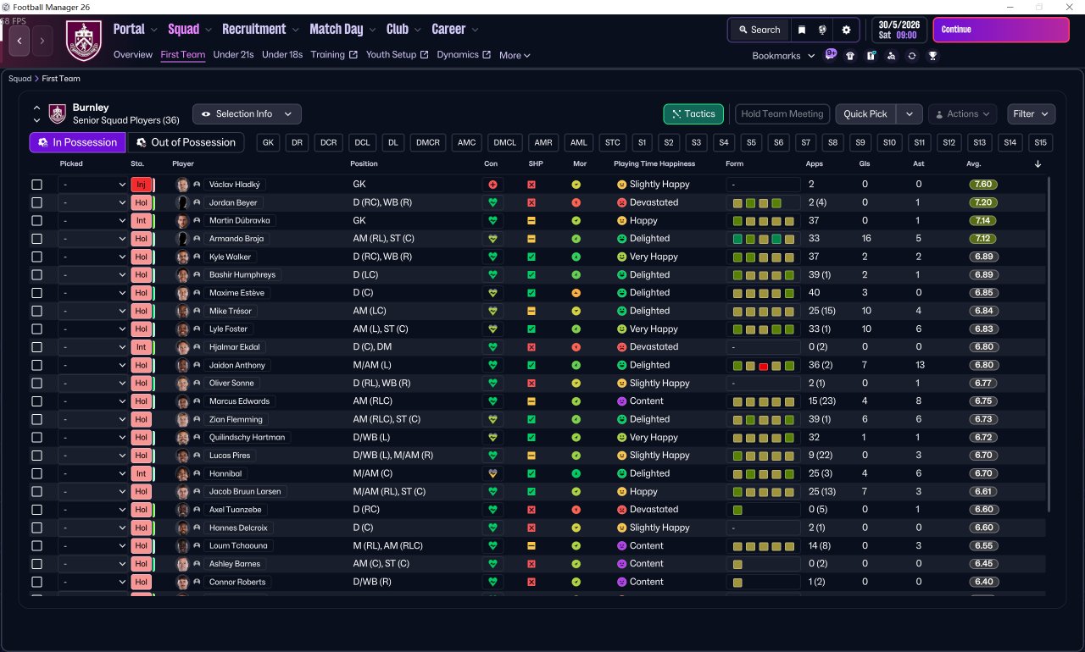Click the shirt icon in the bookmarks row
1085x652 pixels.
pyautogui.click(x=850, y=56)
